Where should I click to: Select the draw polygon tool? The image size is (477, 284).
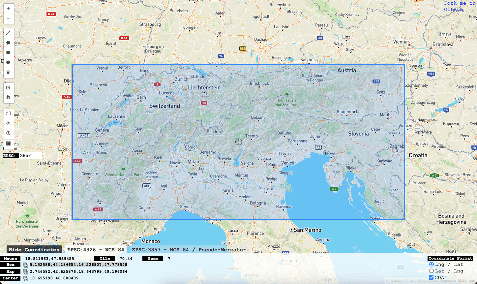click(8, 43)
